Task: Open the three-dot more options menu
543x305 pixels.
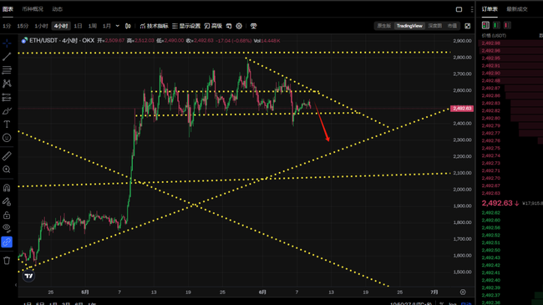Action: pyautogui.click(x=472, y=9)
